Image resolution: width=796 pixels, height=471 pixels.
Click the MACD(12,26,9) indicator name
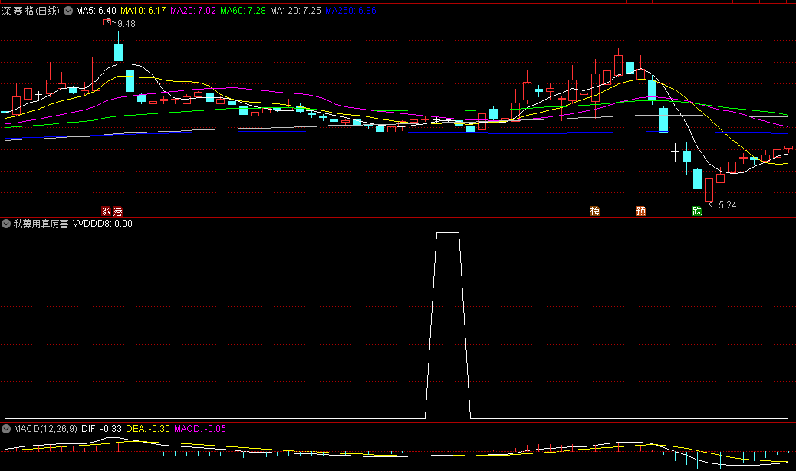[44, 428]
